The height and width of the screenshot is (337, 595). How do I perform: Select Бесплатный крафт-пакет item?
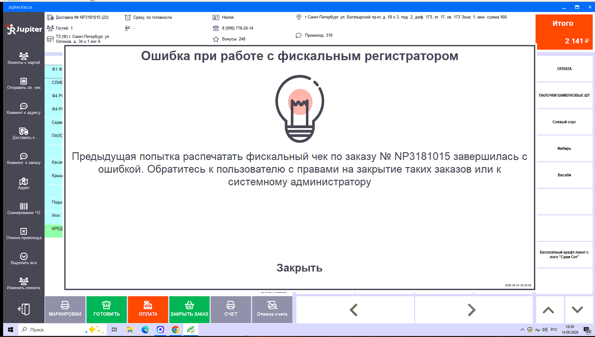click(564, 254)
